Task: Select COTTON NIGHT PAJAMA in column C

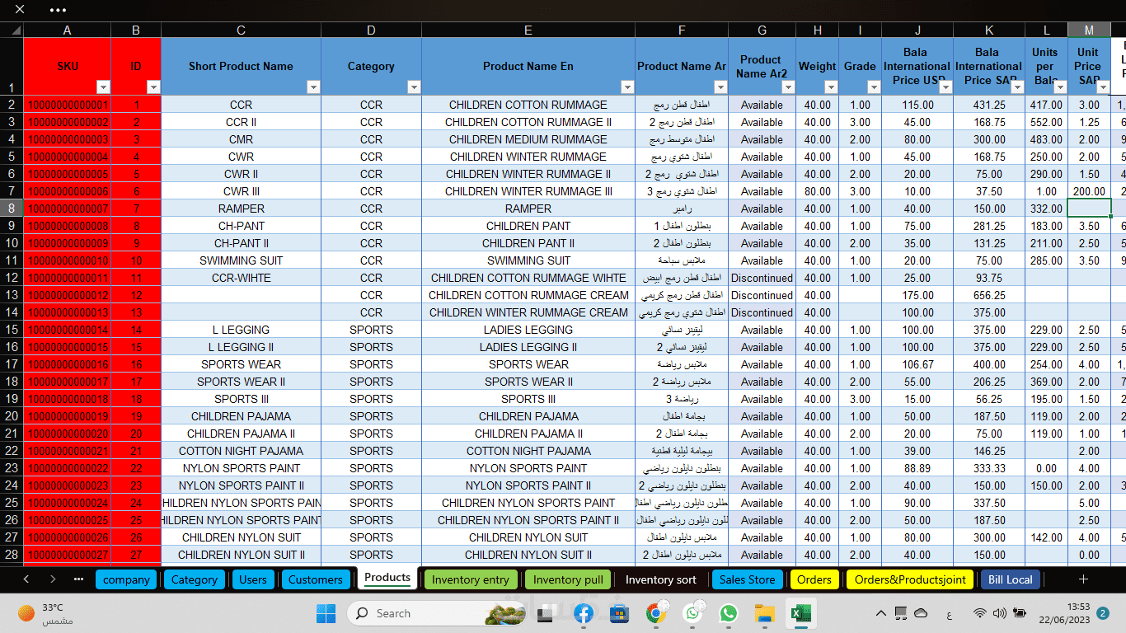Action: point(241,451)
